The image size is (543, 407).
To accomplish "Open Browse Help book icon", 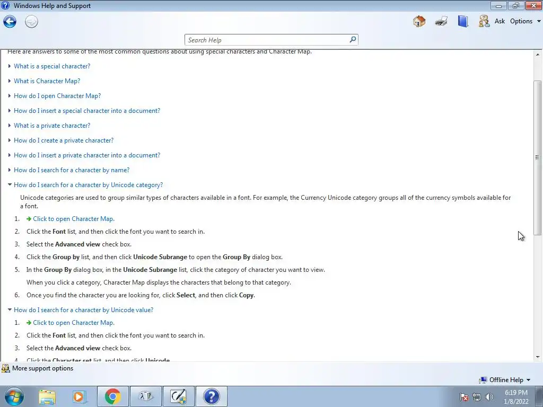I will click(463, 21).
